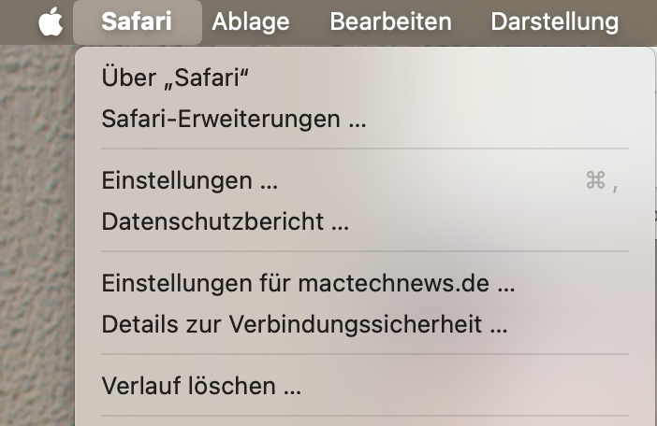Show privacy report via Datenschutzbericht

pyautogui.click(x=365, y=221)
